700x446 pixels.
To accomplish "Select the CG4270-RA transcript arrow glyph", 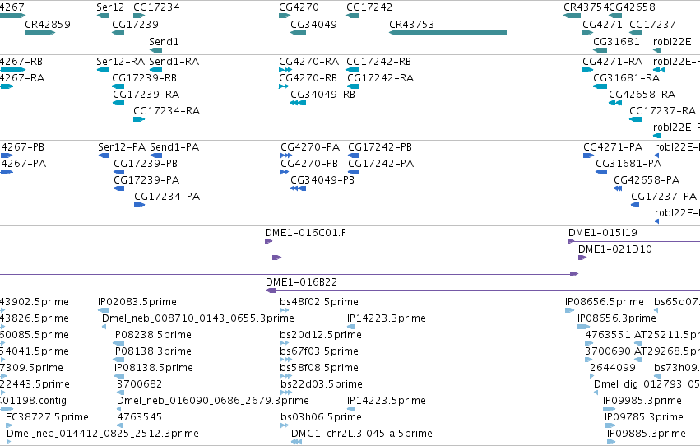I will click(x=285, y=70).
